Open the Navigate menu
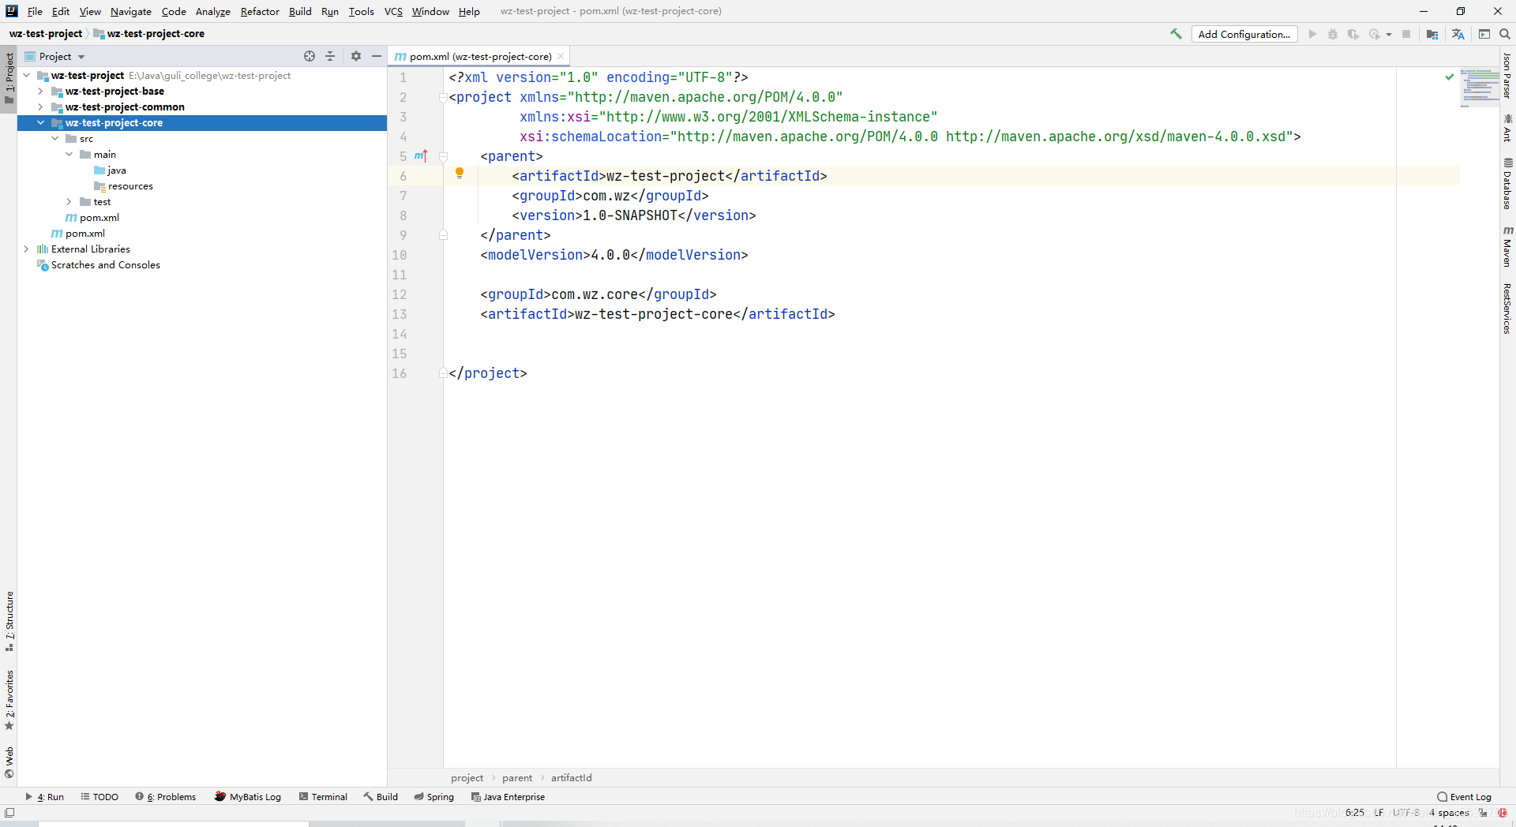 [131, 11]
